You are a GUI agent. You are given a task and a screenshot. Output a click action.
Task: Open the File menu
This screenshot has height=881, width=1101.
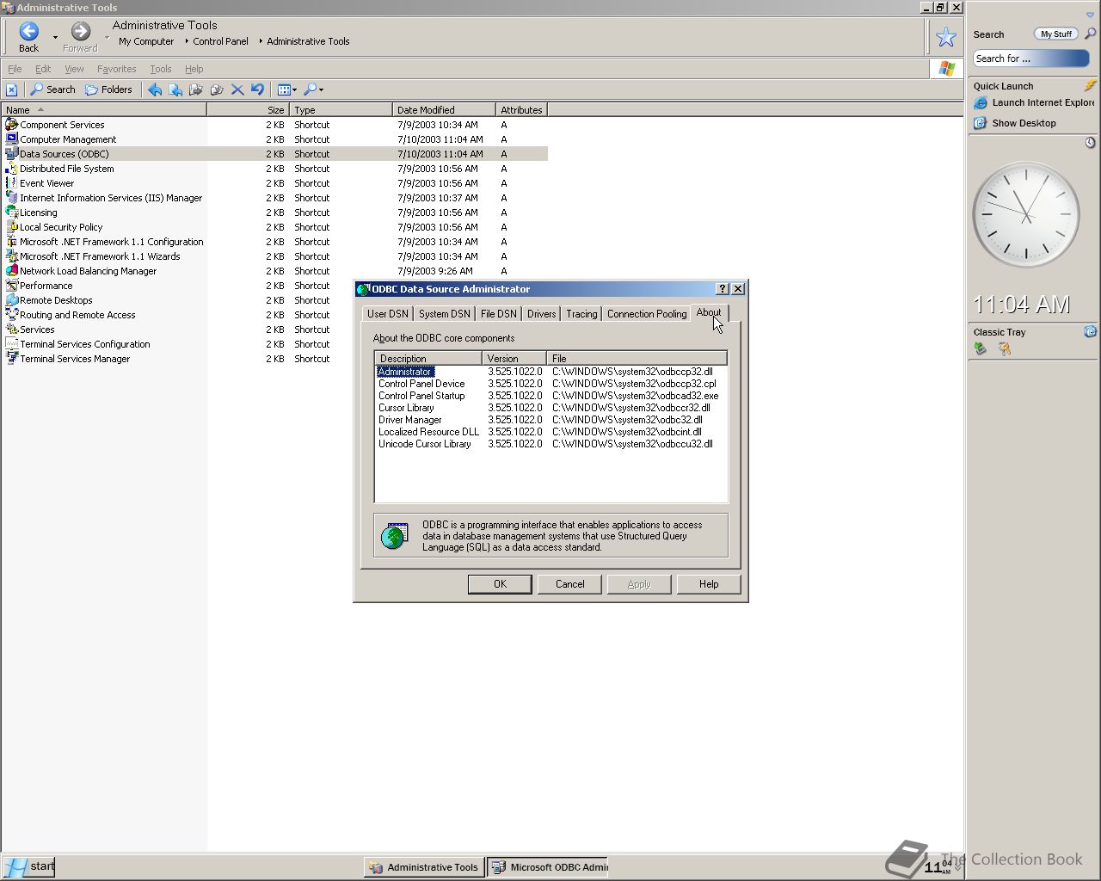[x=15, y=69]
